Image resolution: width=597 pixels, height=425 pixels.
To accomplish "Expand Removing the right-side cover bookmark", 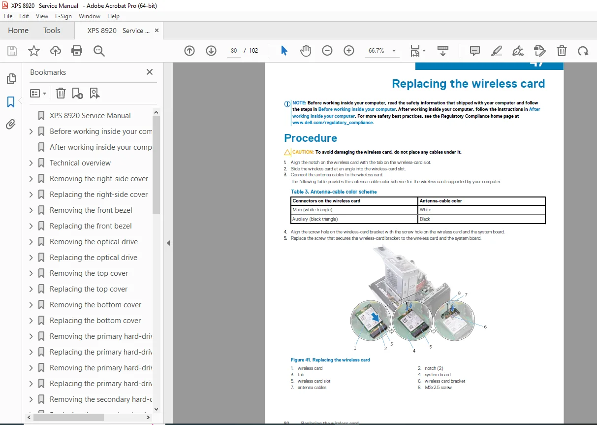I will pyautogui.click(x=31, y=179).
